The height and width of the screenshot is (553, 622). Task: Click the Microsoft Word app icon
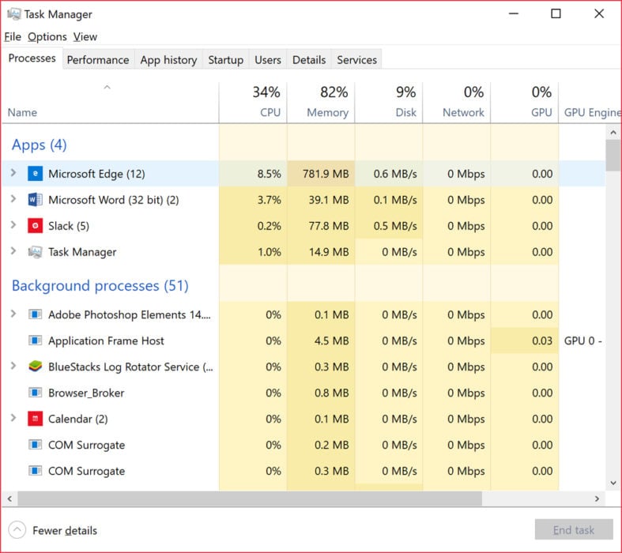pyautogui.click(x=35, y=199)
